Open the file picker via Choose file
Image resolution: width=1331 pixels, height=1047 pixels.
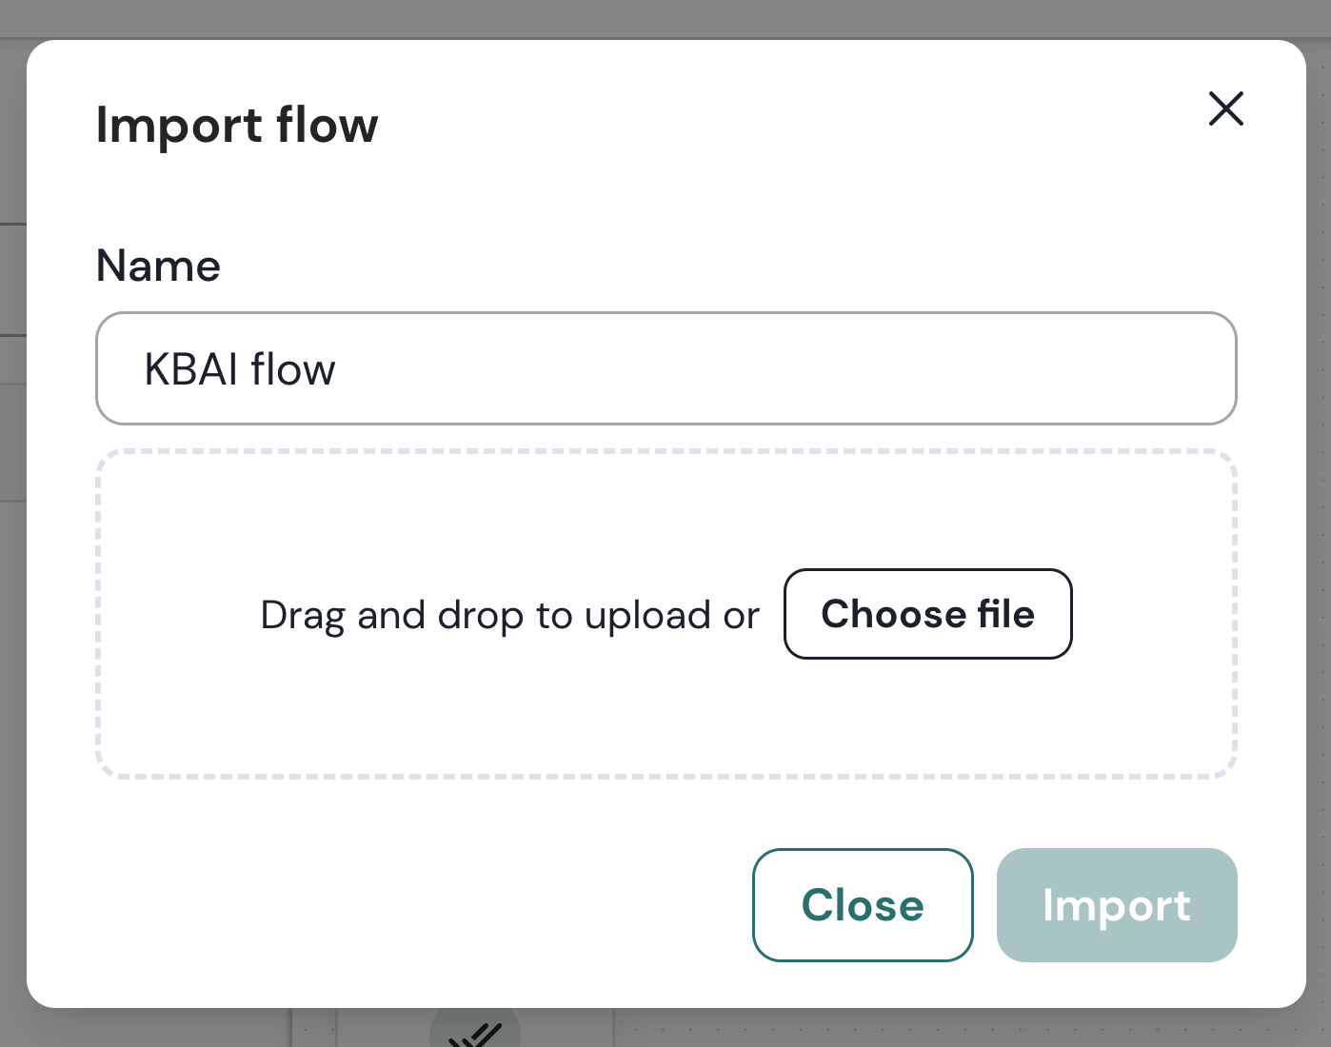(927, 614)
